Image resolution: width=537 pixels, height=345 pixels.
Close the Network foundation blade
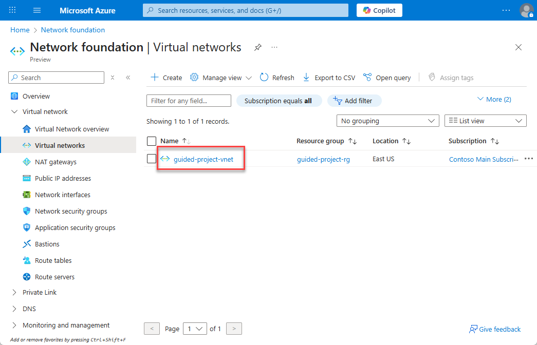[519, 47]
